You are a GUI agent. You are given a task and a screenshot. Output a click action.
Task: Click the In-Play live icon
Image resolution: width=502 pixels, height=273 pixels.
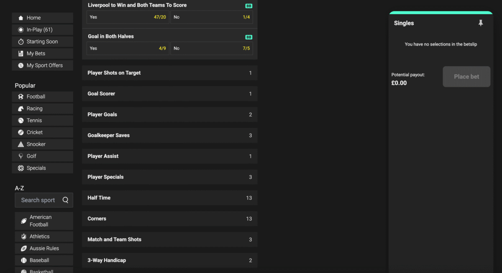(21, 30)
